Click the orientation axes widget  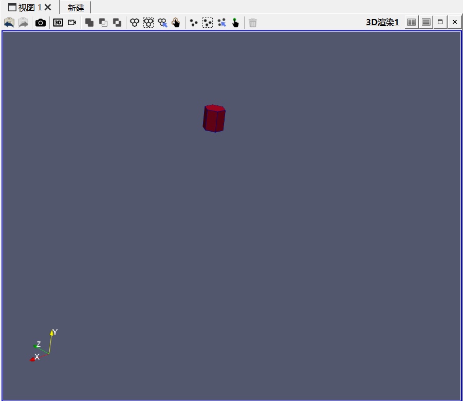click(x=44, y=345)
